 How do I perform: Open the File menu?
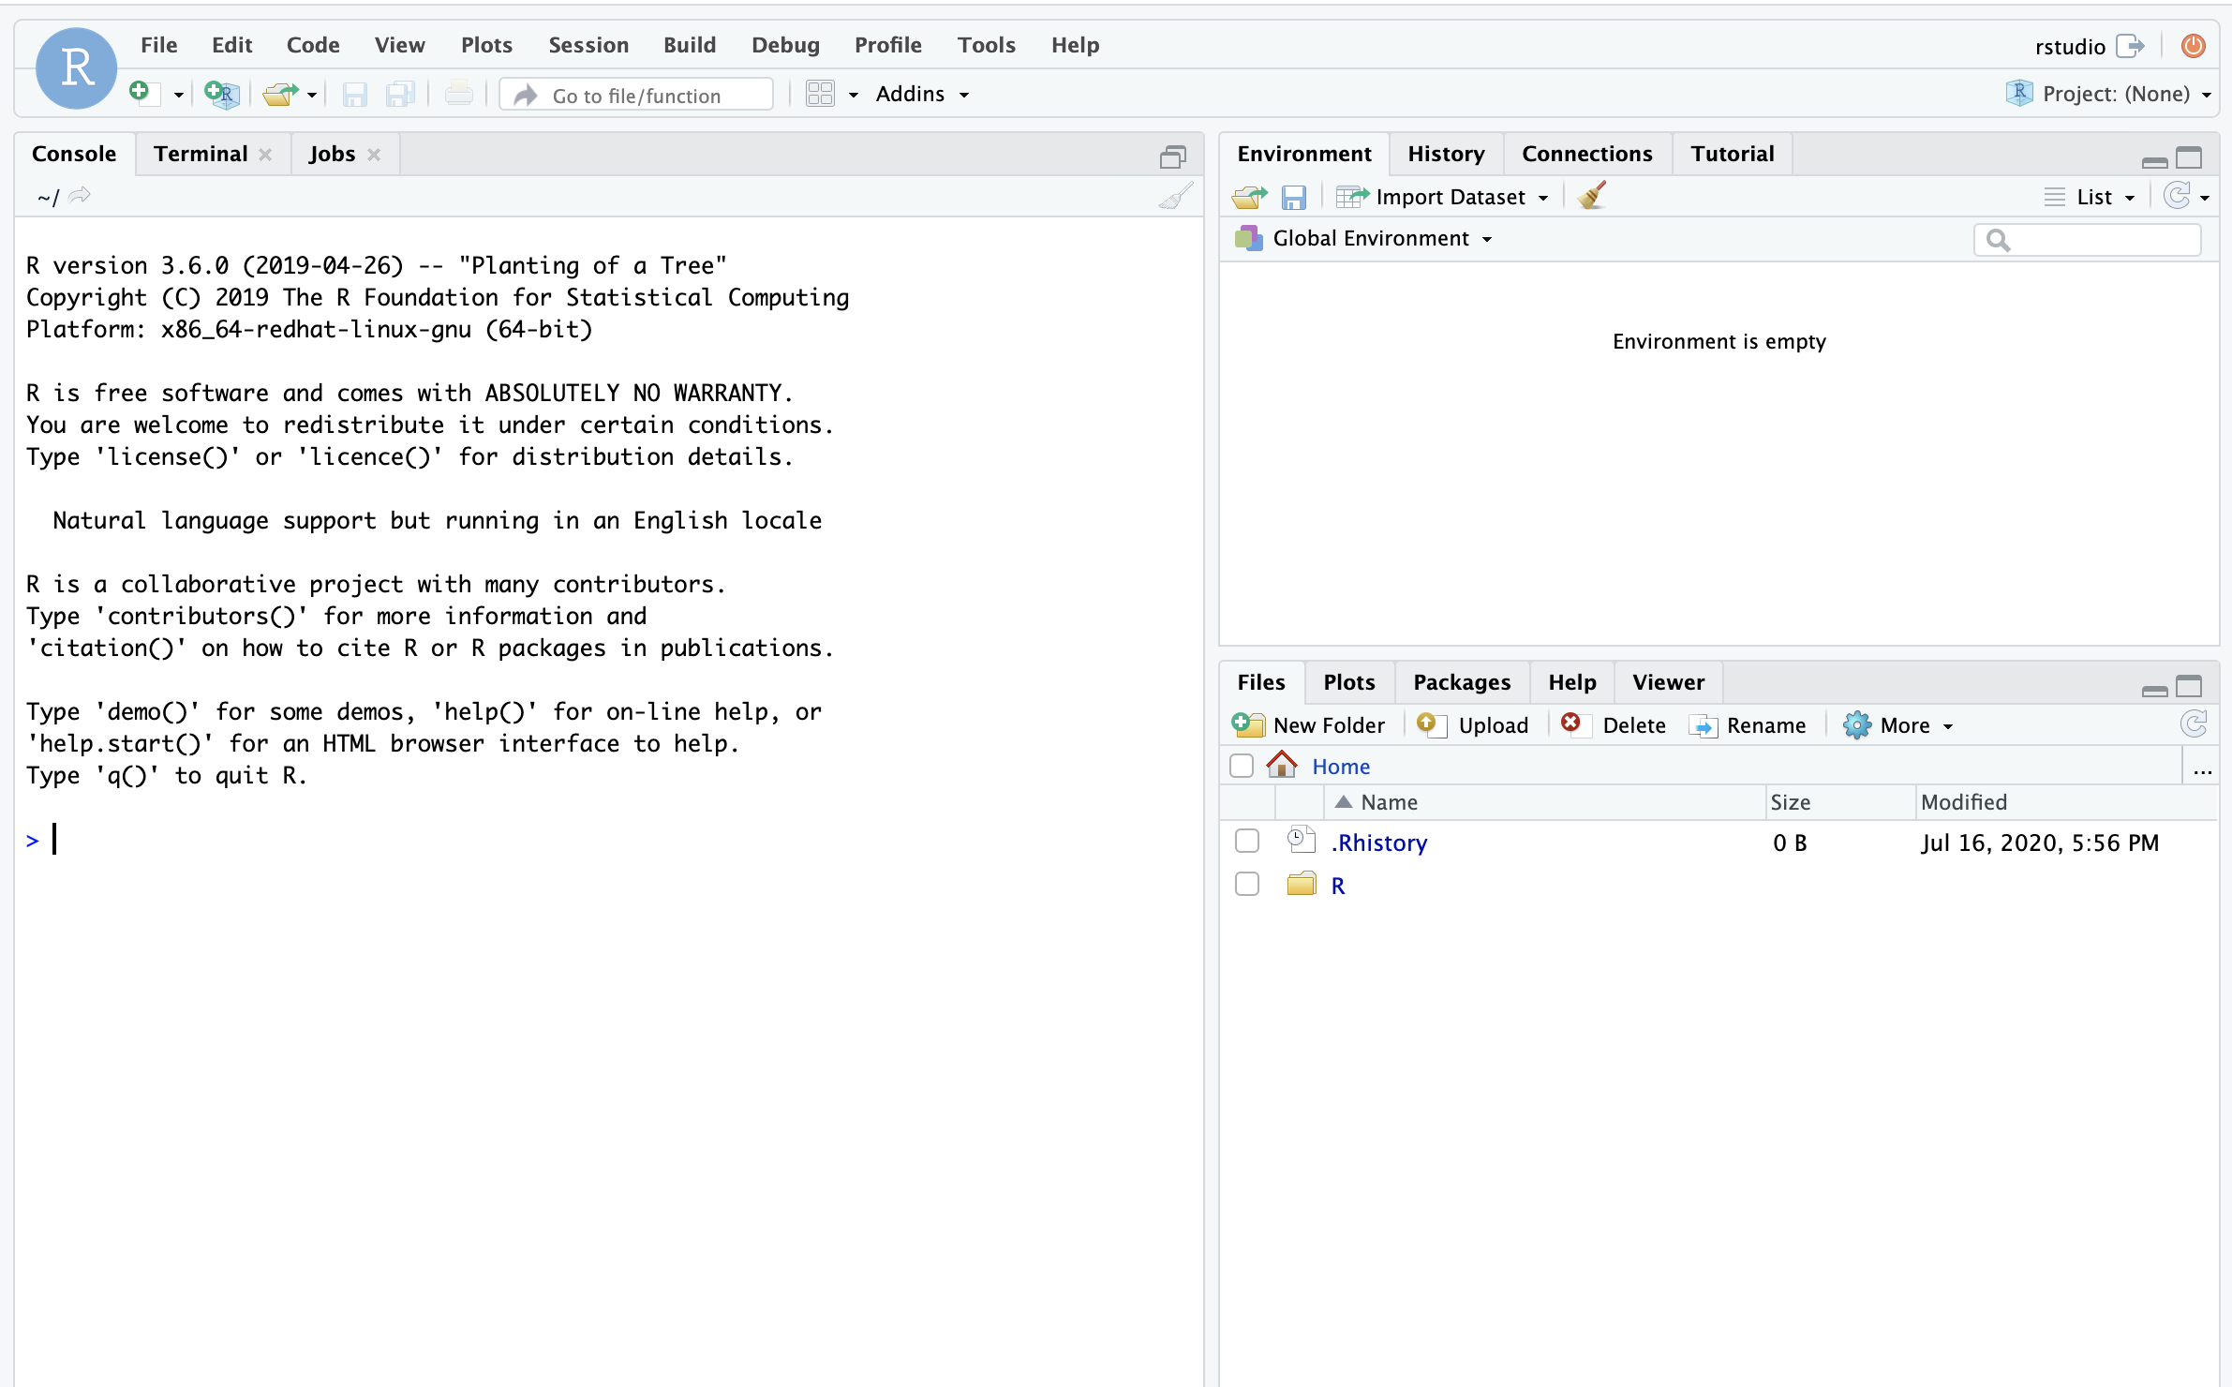point(158,45)
